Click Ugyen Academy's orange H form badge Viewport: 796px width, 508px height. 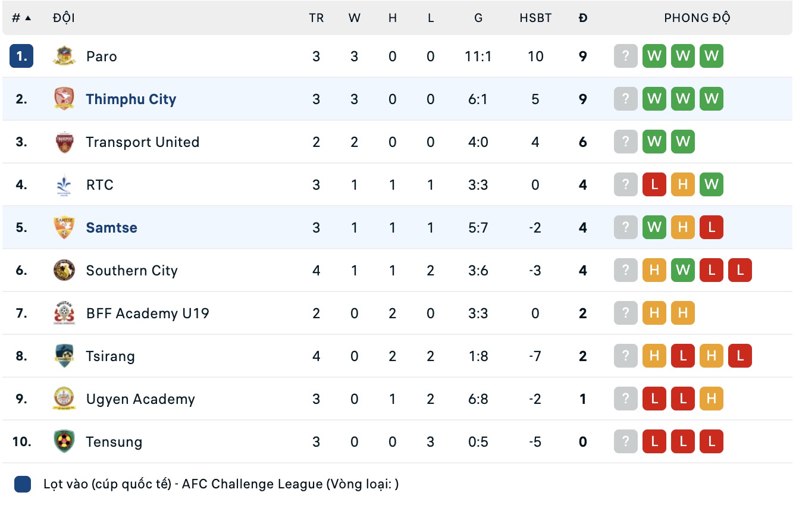[x=711, y=399]
